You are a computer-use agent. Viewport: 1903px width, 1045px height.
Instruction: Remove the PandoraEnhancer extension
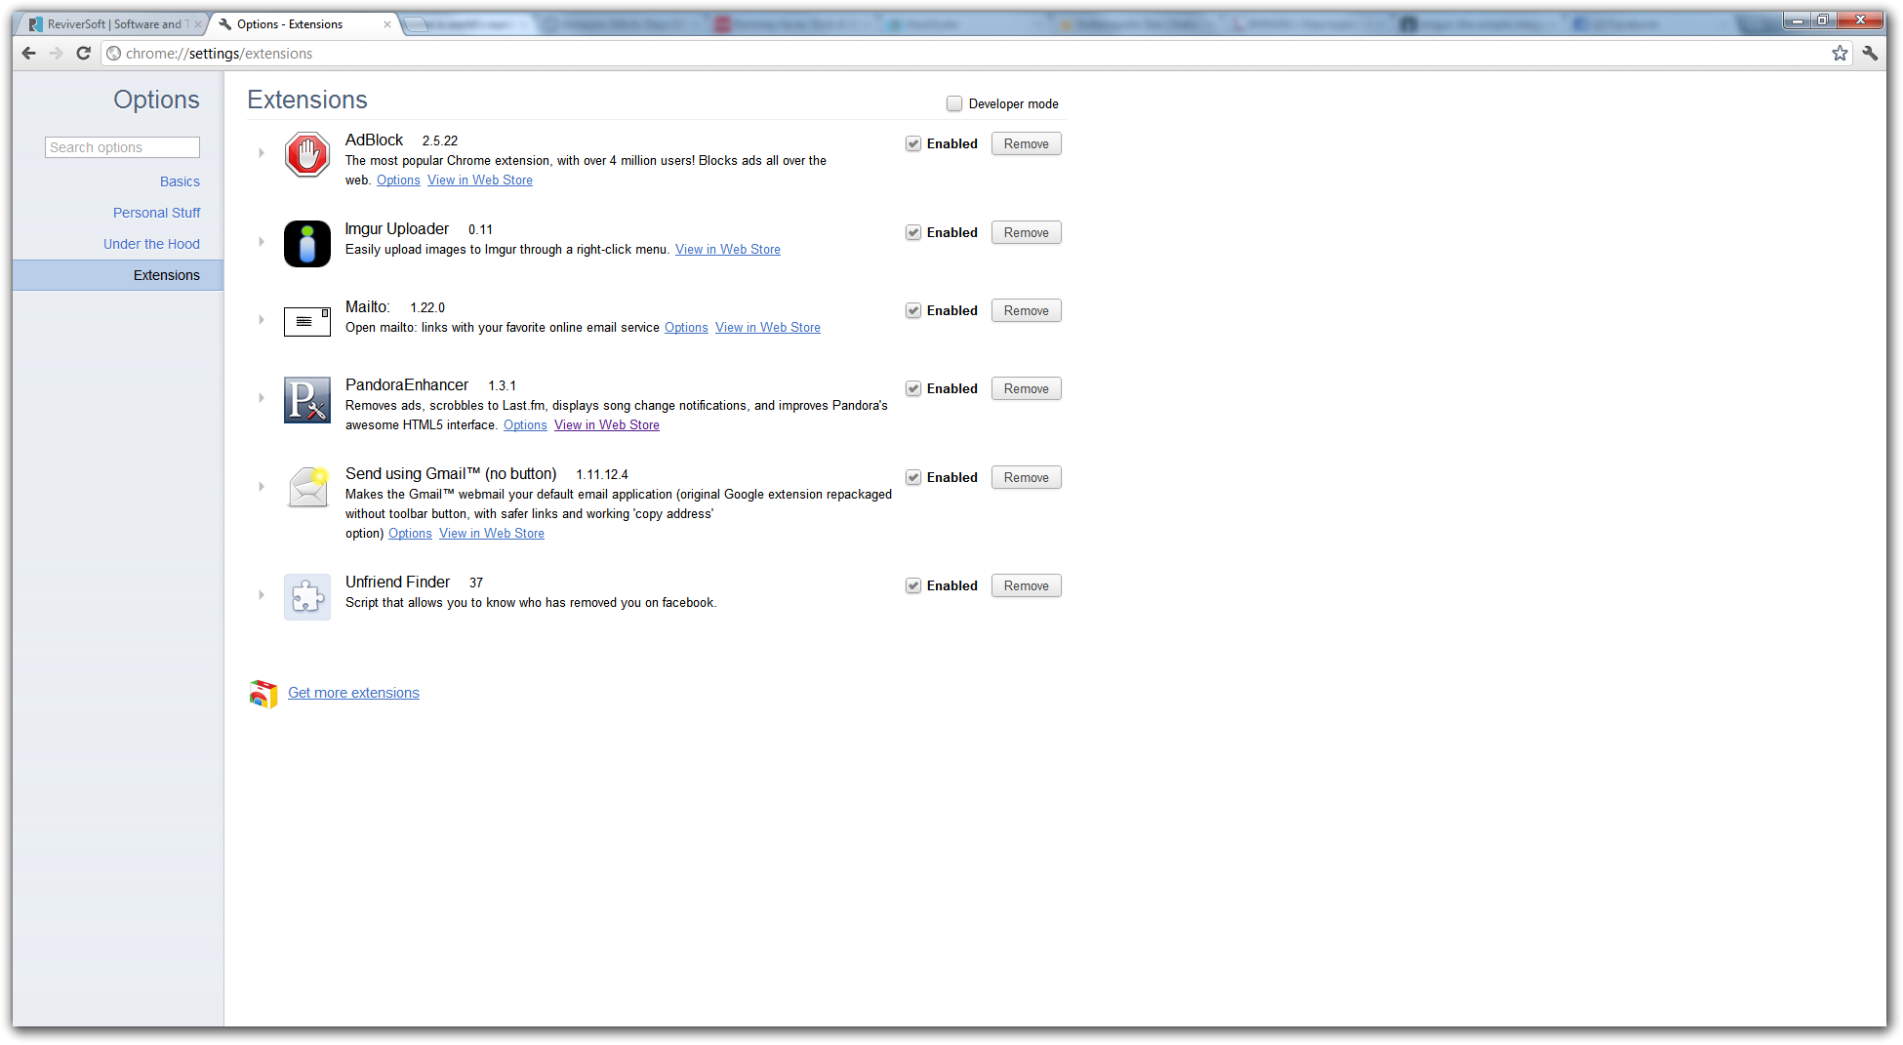pyautogui.click(x=1027, y=388)
